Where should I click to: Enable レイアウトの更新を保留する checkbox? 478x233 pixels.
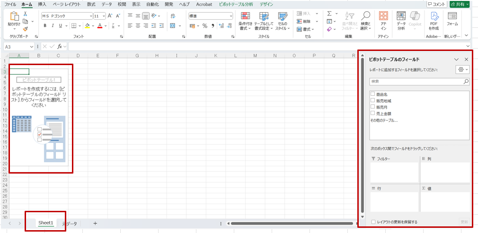click(373, 222)
